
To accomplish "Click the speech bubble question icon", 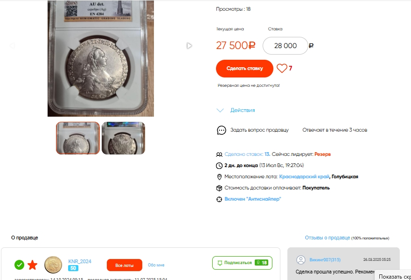I will click(x=221, y=130).
